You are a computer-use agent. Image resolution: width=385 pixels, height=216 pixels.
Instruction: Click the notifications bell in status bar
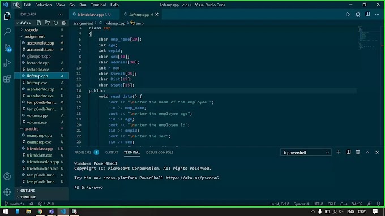click(378, 204)
